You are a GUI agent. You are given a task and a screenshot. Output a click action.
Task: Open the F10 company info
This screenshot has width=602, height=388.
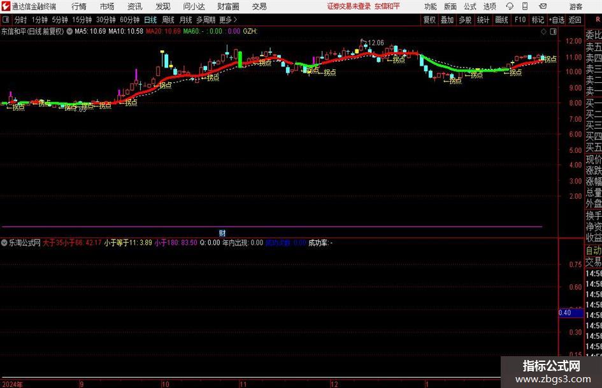[520, 20]
